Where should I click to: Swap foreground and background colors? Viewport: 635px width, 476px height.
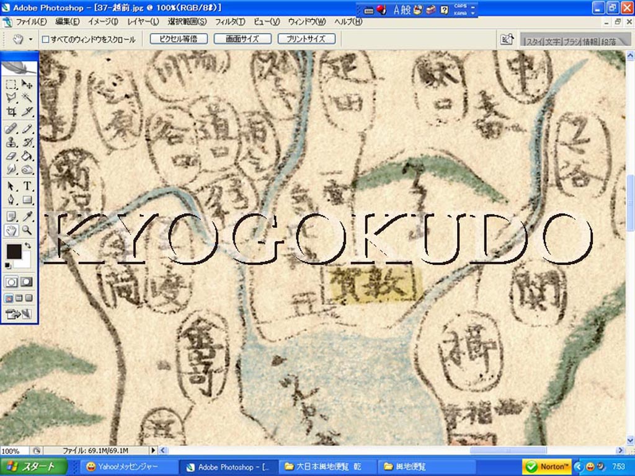27,245
